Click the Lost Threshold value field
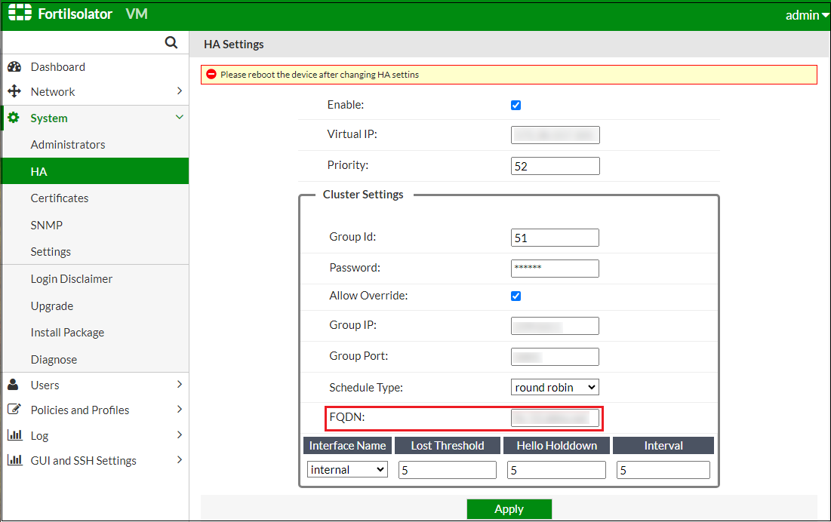Screen dimensions: 831x522 click(447, 470)
